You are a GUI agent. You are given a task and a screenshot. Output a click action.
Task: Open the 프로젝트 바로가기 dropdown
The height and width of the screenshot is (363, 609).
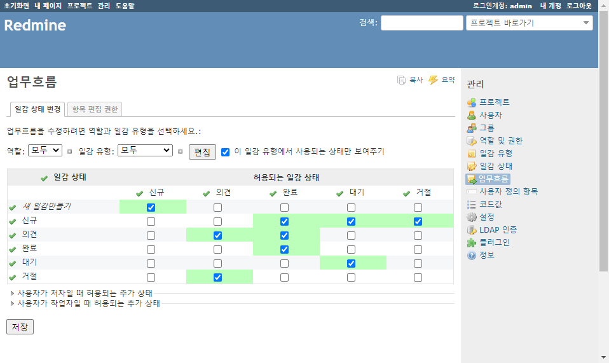[530, 23]
